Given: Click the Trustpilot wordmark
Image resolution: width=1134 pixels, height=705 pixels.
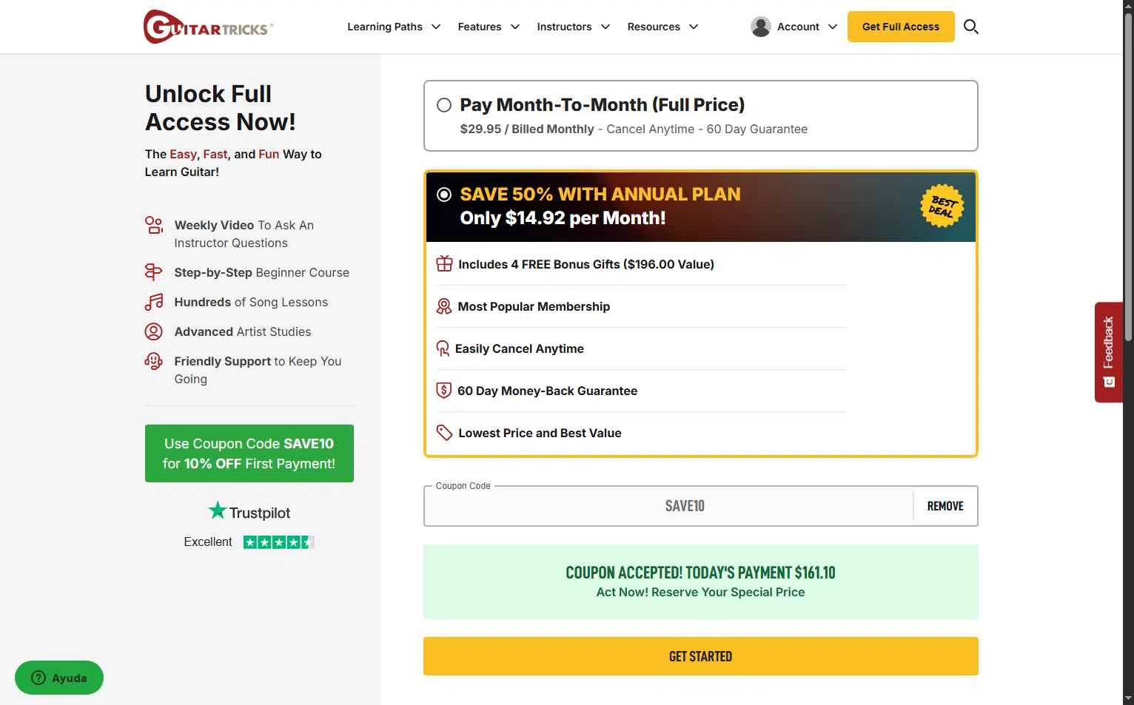Looking at the screenshot, I should tap(260, 513).
